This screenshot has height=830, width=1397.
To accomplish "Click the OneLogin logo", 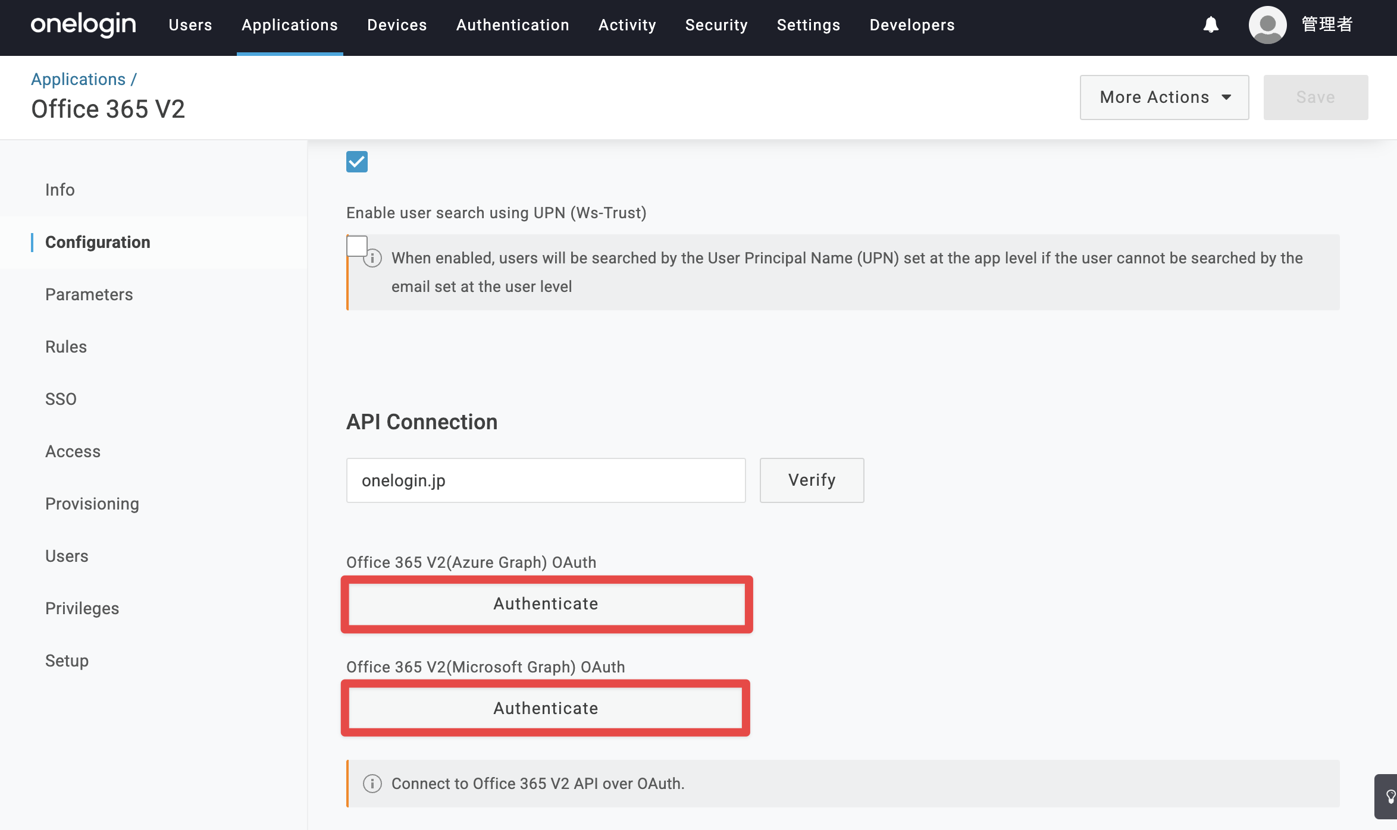I will tap(83, 25).
